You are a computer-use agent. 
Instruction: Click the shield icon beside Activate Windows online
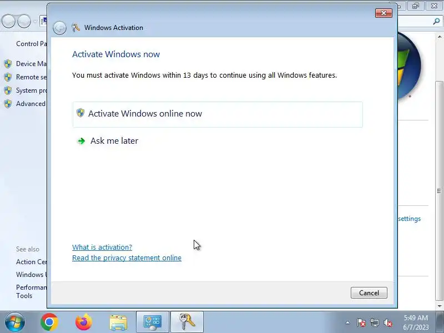pyautogui.click(x=80, y=113)
